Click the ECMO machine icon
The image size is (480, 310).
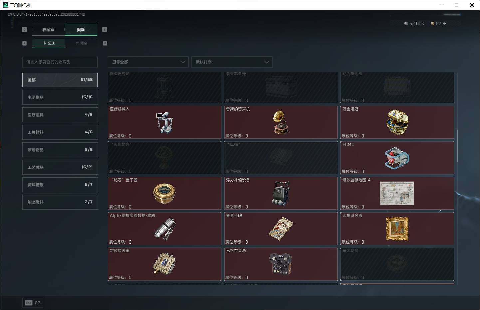(x=397, y=158)
